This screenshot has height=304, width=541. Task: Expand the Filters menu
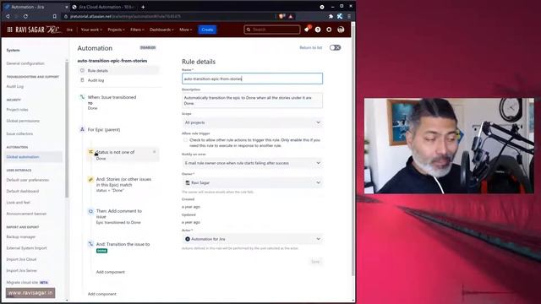(137, 30)
